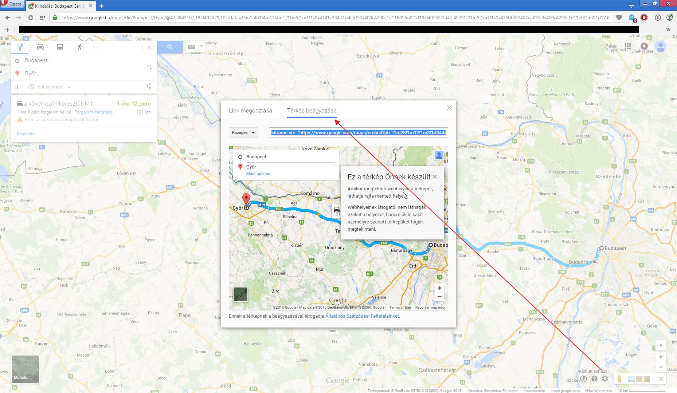The height and width of the screenshot is (393, 677).
Task: Add page to bookmarks with heart icon
Action: (x=619, y=17)
